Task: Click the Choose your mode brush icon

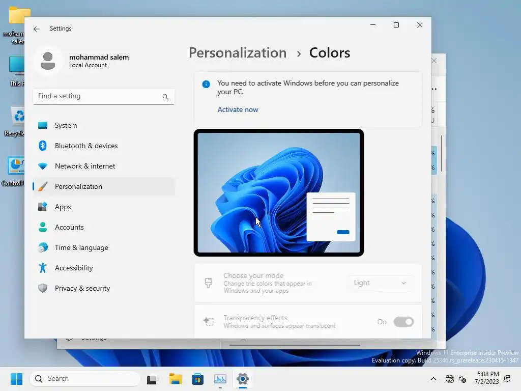Action: click(x=208, y=283)
